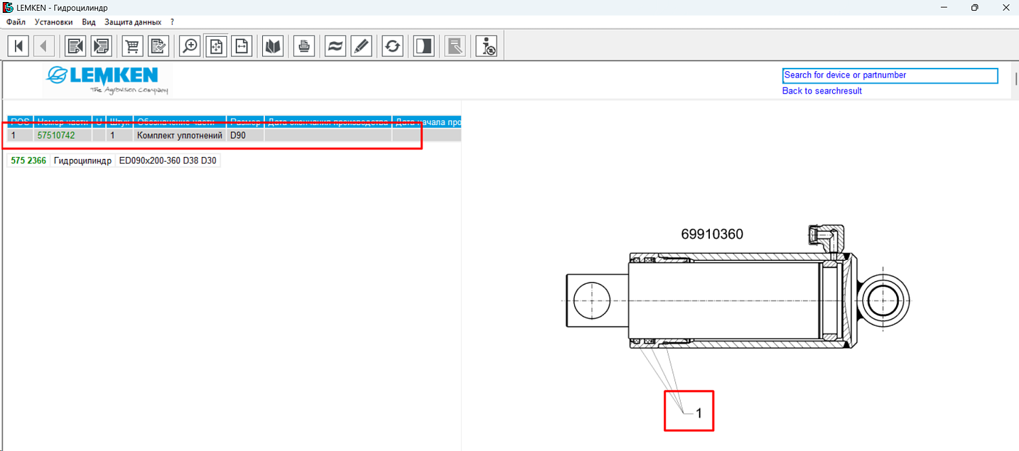This screenshot has width=1019, height=451.
Task: Open the 575 2366 cylinder number link
Action: (29, 161)
